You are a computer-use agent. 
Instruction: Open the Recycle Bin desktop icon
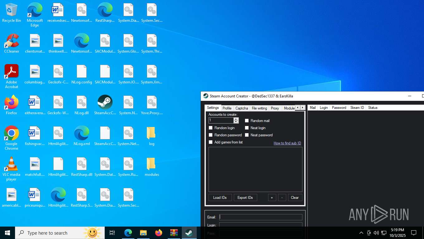click(12, 13)
